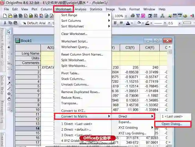Screen dimensions: 195x147
Task: Click the red arrow add column icon
Action: click(192, 16)
